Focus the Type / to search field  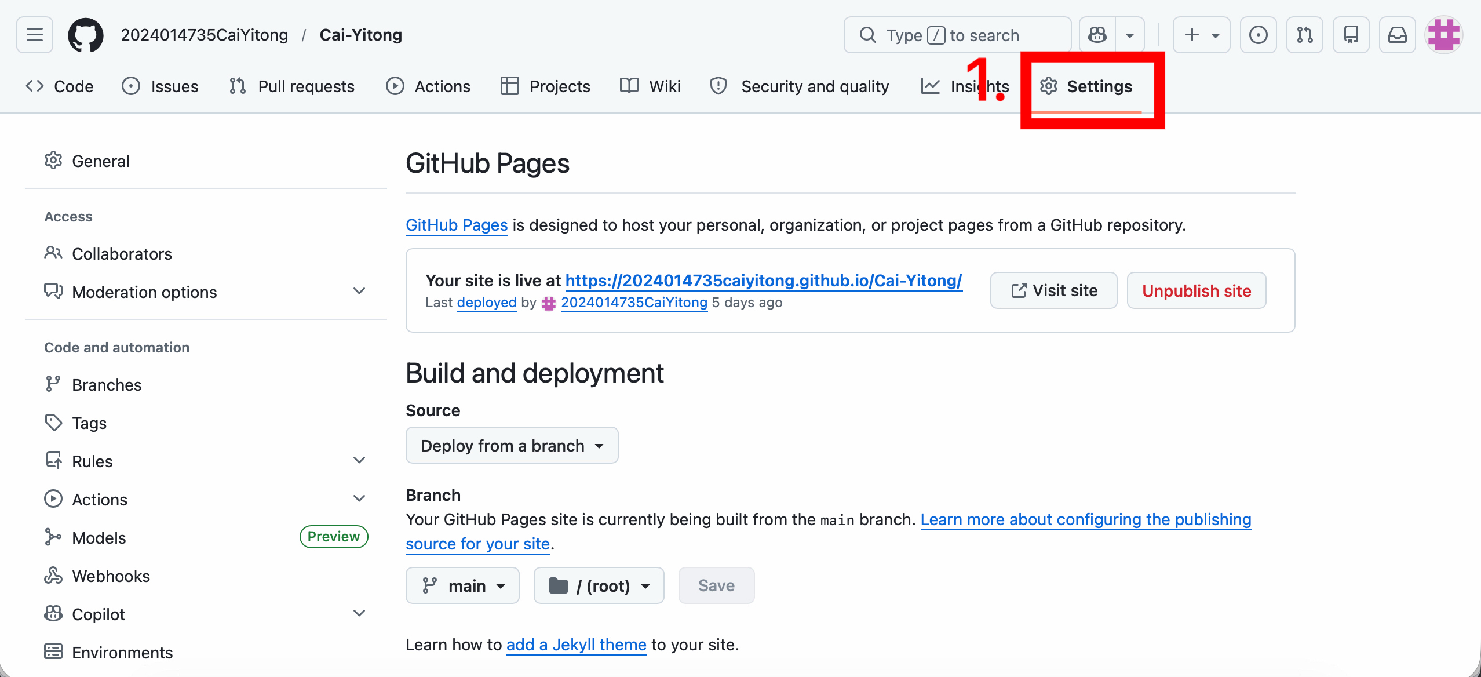pos(958,35)
